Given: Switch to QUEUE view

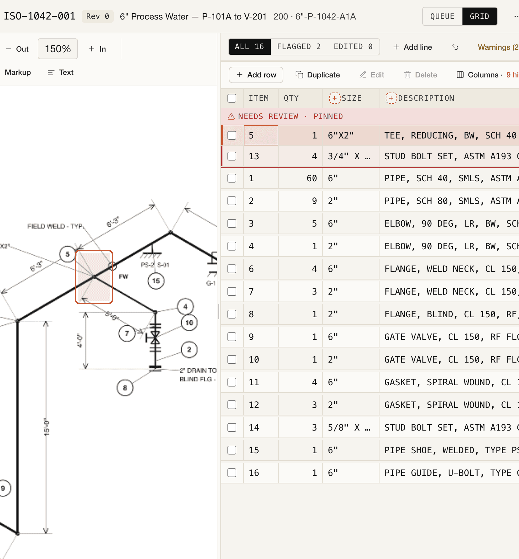Looking at the screenshot, I should [x=442, y=16].
